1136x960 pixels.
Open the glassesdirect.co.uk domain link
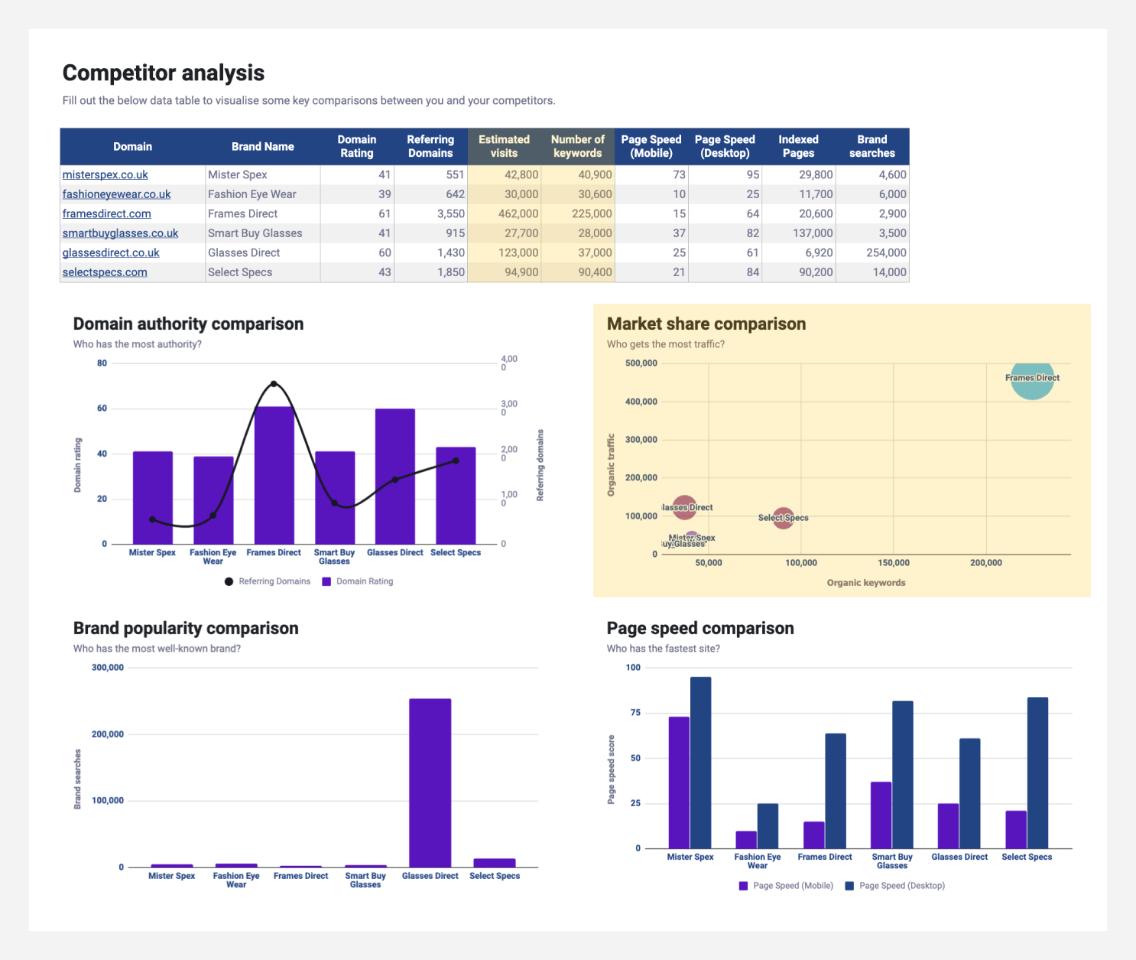[x=111, y=252]
